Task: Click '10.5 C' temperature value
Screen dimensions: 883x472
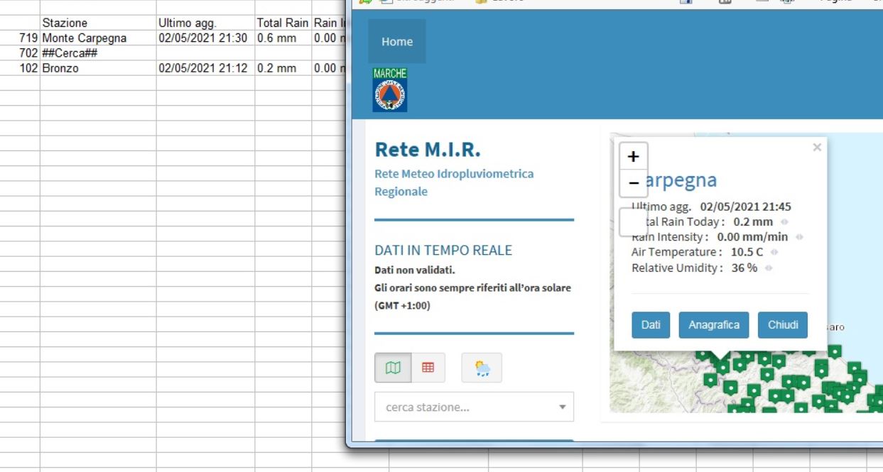Action: tap(747, 252)
